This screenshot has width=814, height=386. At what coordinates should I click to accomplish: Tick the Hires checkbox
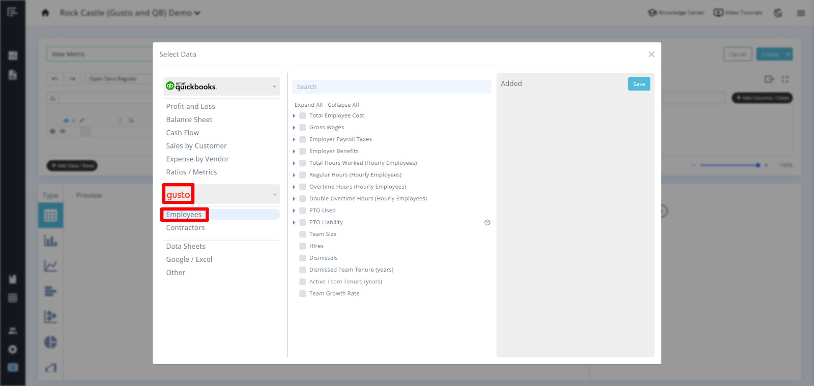point(303,246)
